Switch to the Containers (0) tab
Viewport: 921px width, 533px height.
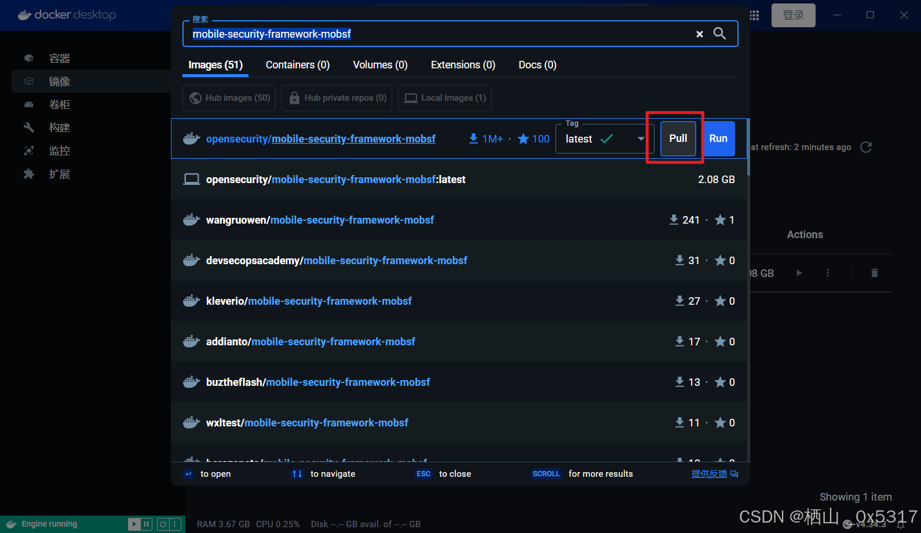coord(298,65)
